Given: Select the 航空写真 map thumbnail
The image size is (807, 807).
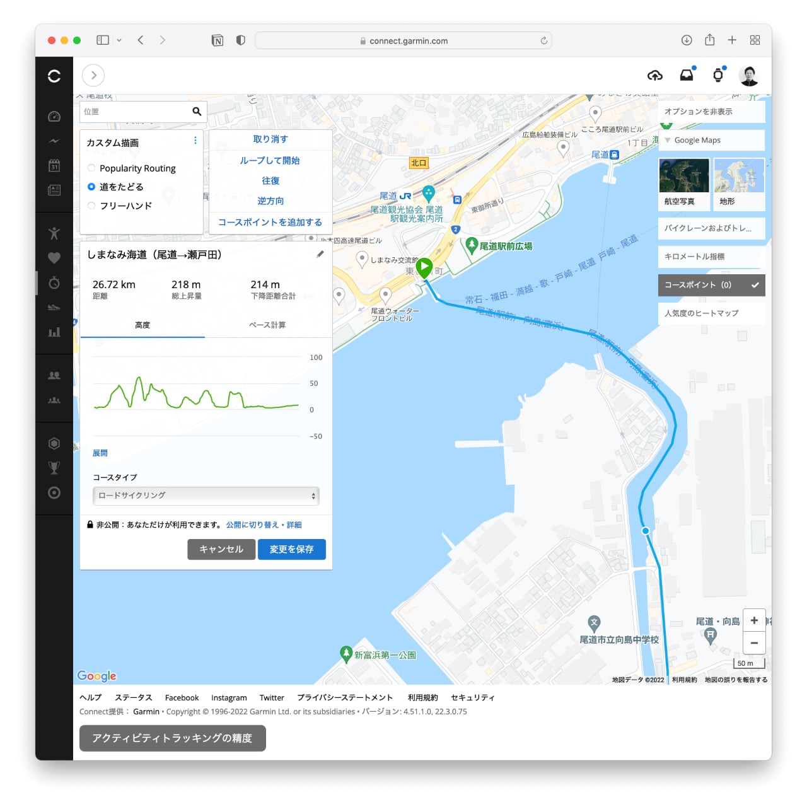Looking at the screenshot, I should click(x=683, y=183).
